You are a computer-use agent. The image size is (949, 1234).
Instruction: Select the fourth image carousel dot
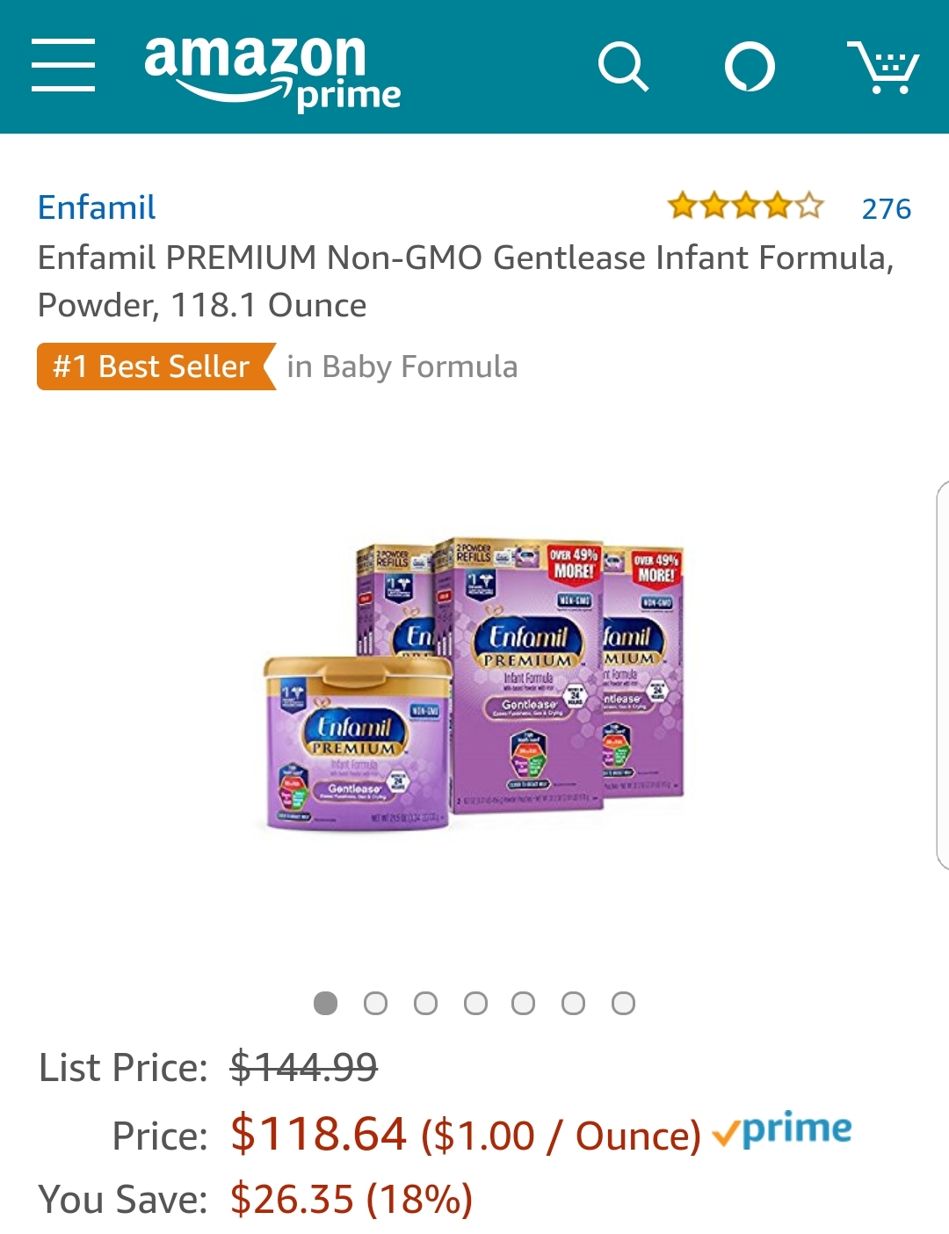[475, 1003]
